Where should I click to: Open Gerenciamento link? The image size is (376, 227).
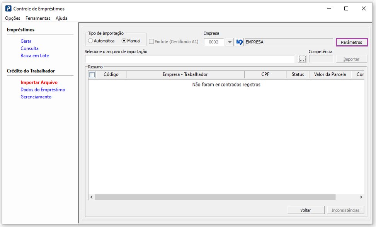pos(36,97)
